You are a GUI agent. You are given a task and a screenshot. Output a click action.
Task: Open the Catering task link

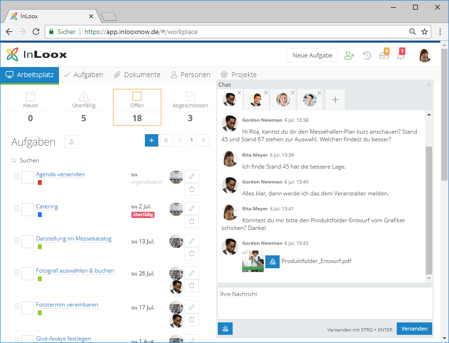pos(47,206)
